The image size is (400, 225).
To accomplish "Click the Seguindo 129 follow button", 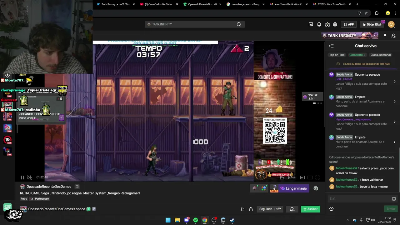I will coord(270,209).
